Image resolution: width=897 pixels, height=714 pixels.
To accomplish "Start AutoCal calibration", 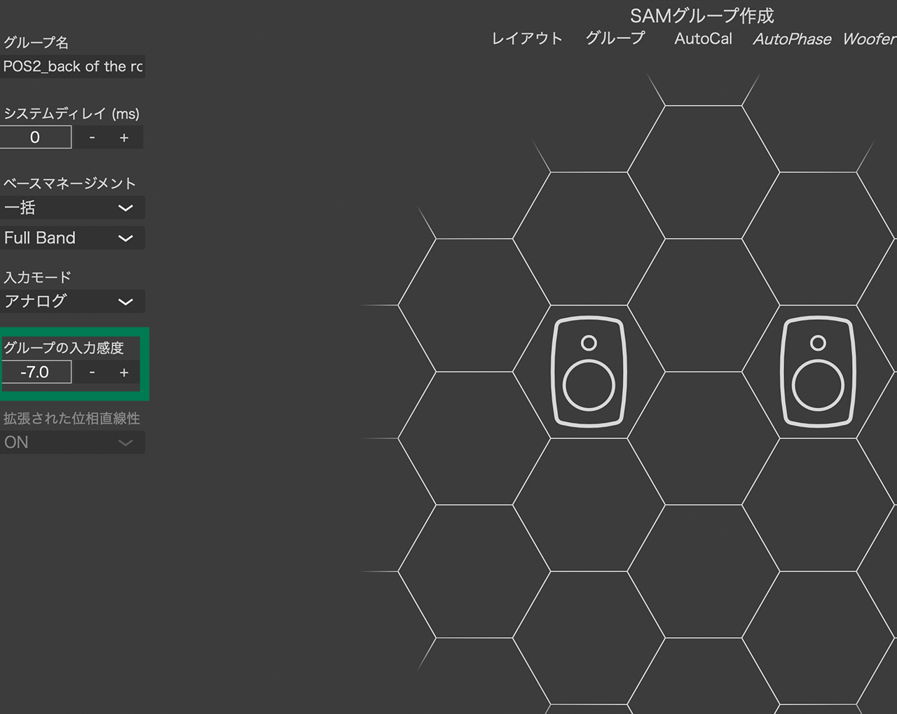I will [703, 39].
